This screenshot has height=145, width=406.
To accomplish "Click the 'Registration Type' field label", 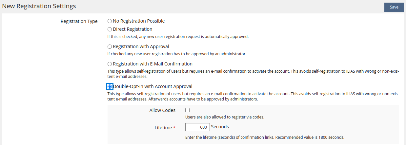I will (79, 21).
